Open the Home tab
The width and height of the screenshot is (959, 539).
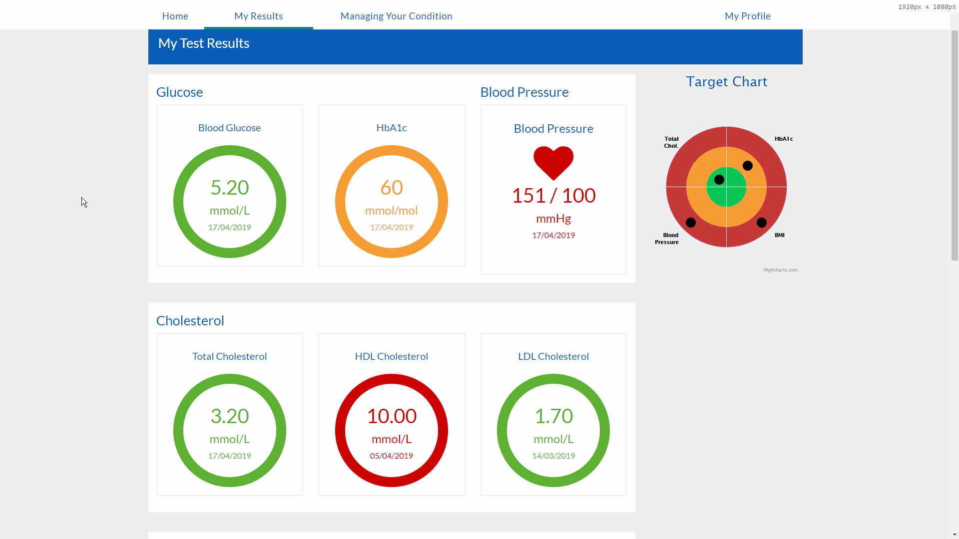(x=175, y=16)
